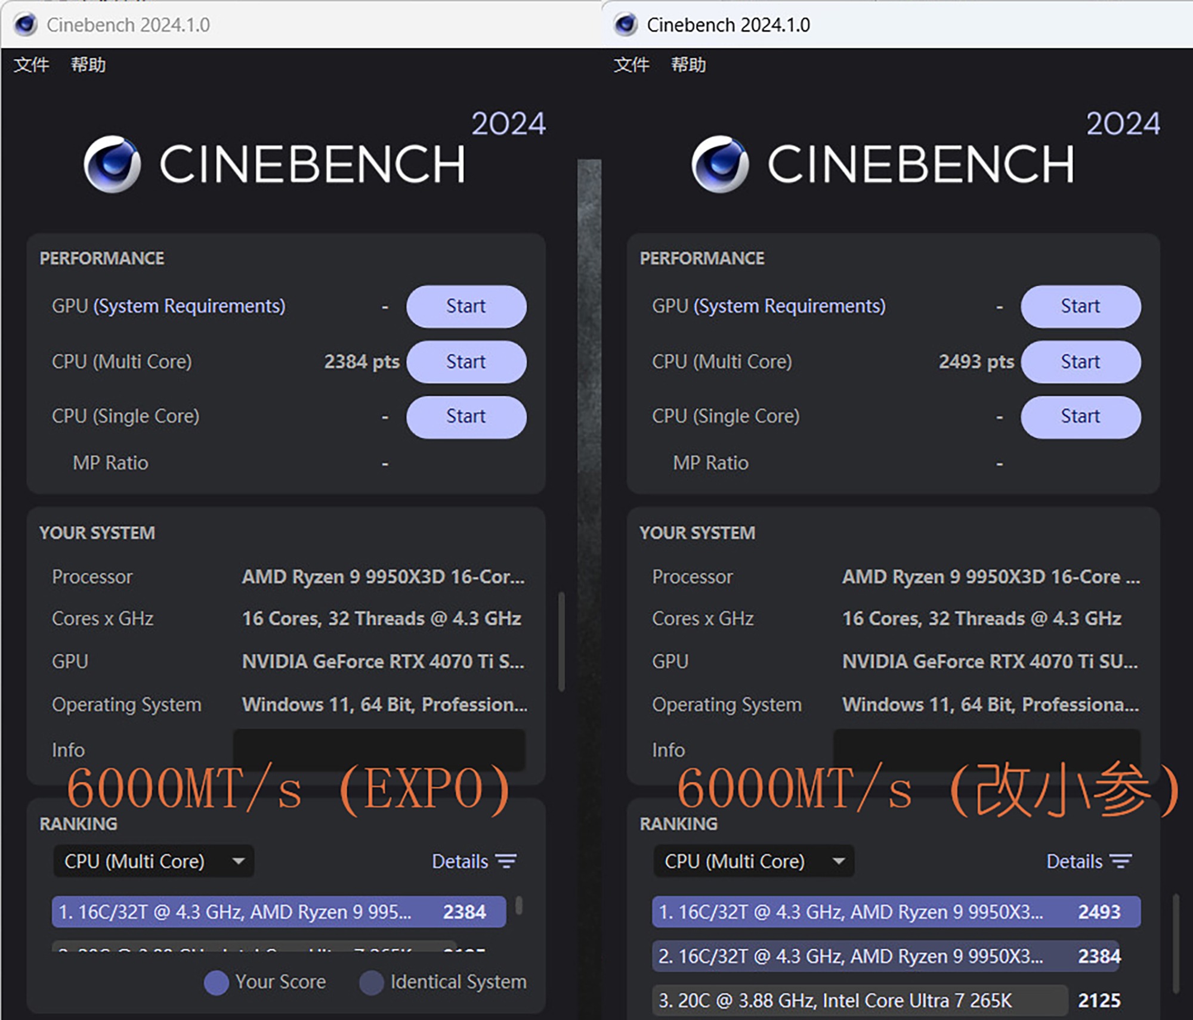
Task: Click the filter icon beside Details in the right window
Action: tap(1121, 861)
